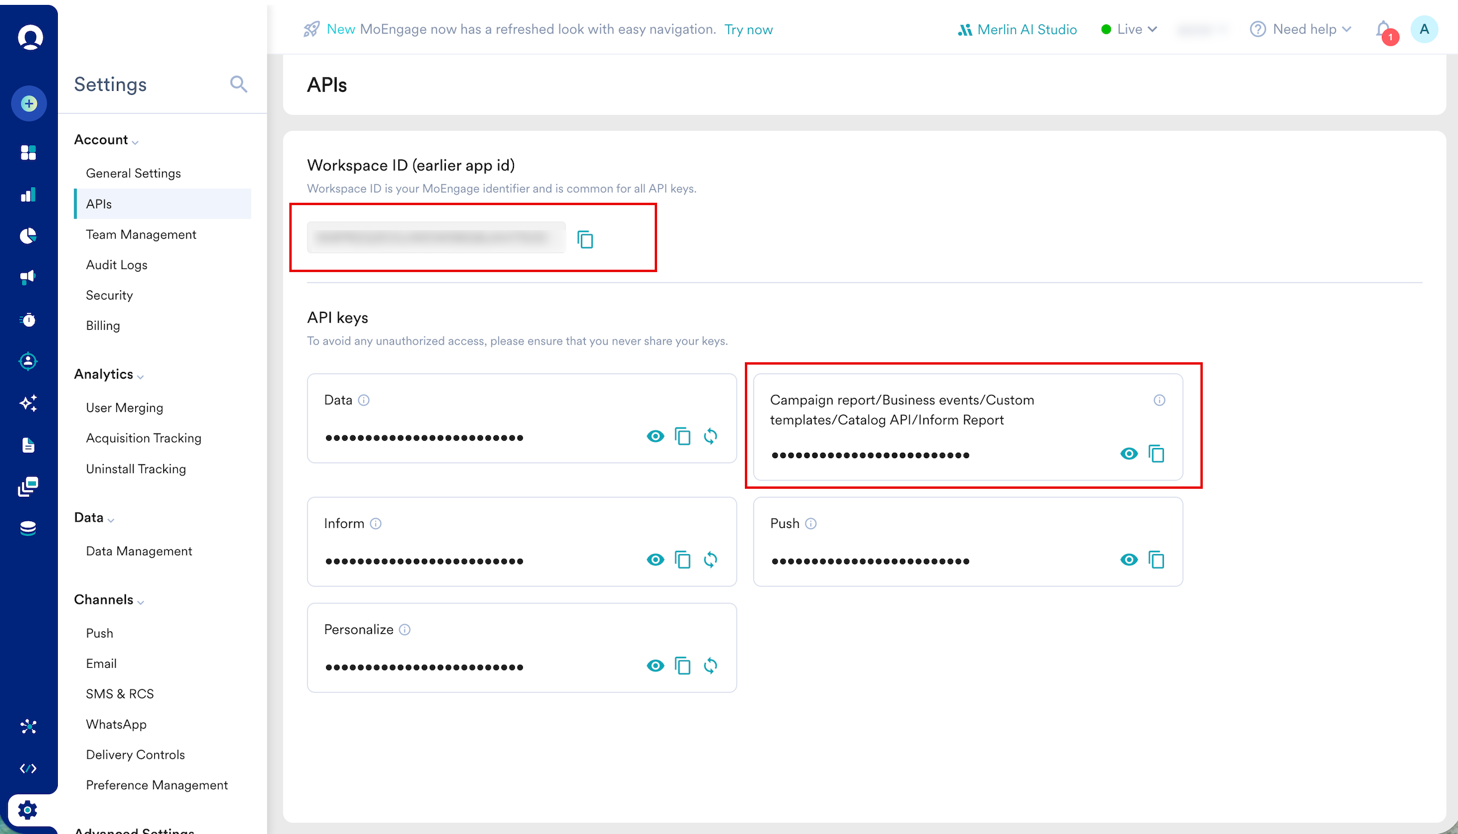Image resolution: width=1458 pixels, height=834 pixels.
Task: Click the blurred Workspace ID field
Action: 436,237
